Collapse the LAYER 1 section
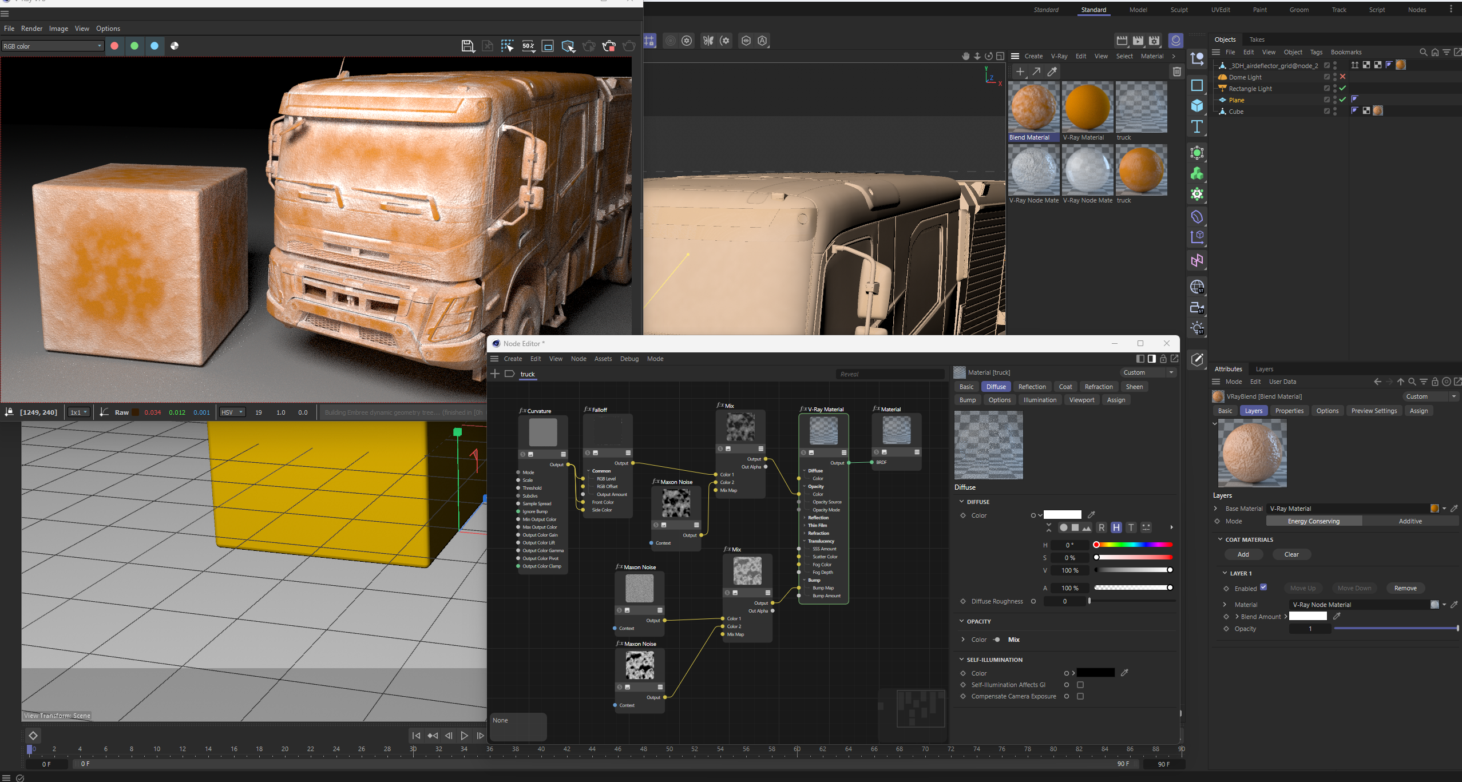Screen dimensions: 1462x782 click(1225, 573)
